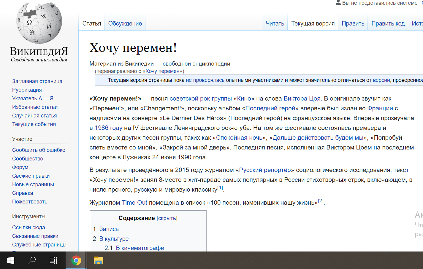View Свежие правки
Viewport: 423px width, 269px height.
(31, 176)
